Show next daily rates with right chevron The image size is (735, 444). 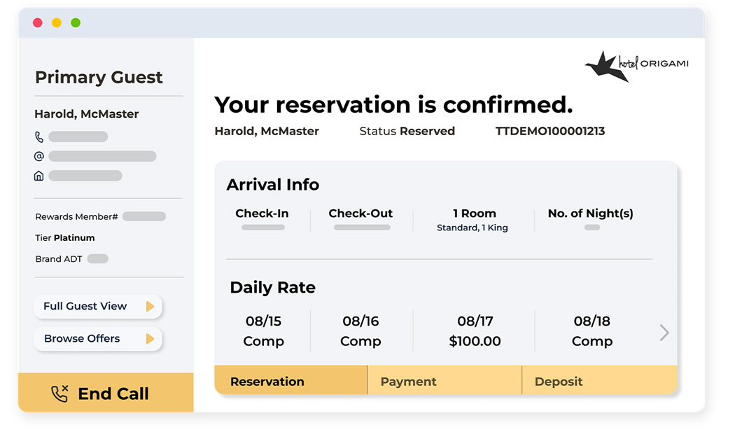pos(664,333)
